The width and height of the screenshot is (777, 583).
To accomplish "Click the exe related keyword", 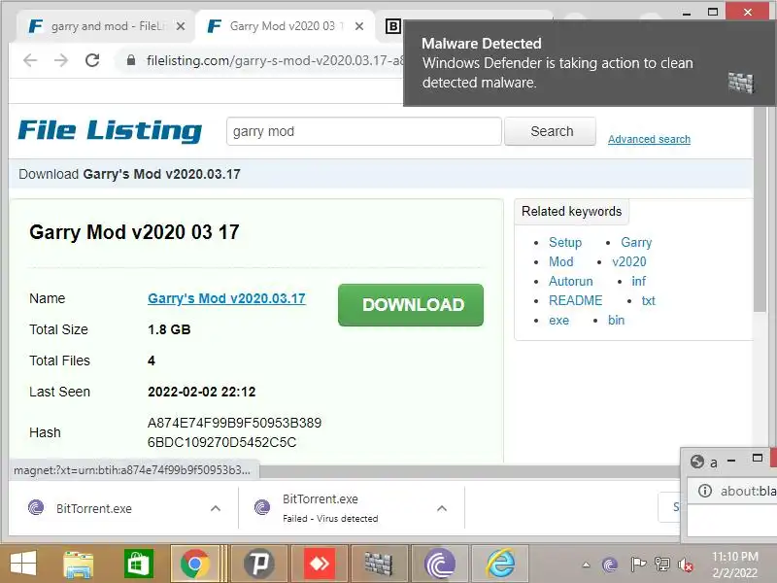I will coord(559,321).
